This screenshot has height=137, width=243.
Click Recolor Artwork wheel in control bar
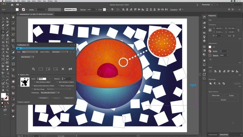click(x=112, y=10)
